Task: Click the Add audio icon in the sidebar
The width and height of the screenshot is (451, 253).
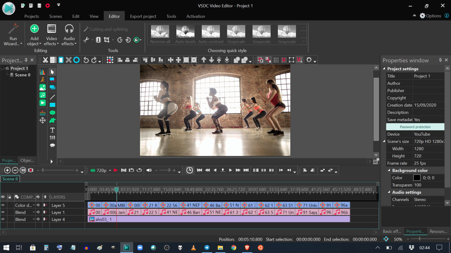Action: tap(43, 95)
